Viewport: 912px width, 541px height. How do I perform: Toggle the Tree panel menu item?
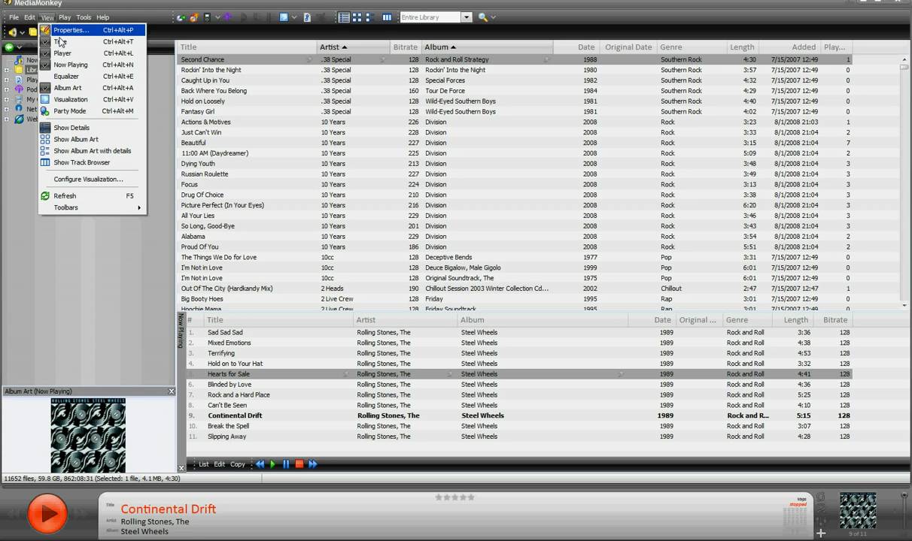tap(92, 41)
